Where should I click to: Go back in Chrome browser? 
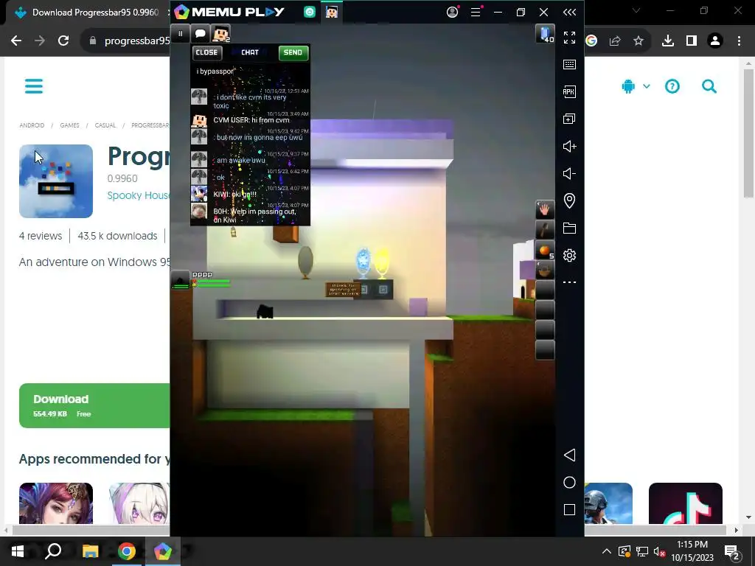point(16,41)
